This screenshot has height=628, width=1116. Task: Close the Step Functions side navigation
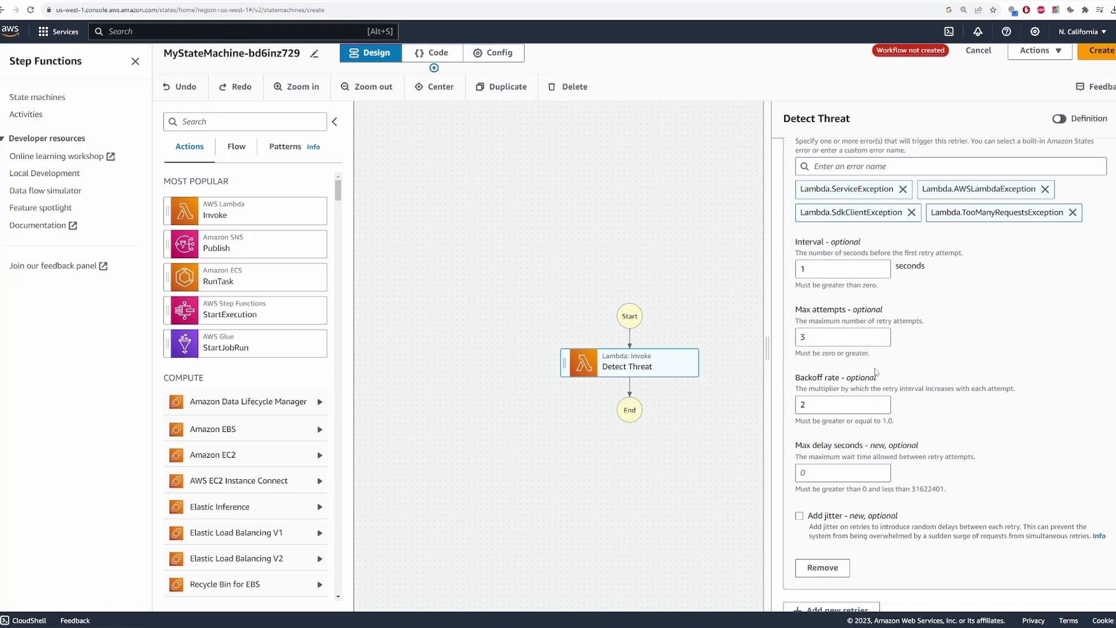pyautogui.click(x=135, y=61)
